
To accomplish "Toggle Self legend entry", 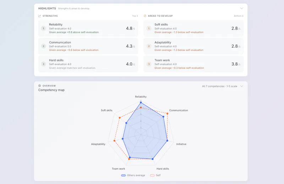I will [155, 175].
